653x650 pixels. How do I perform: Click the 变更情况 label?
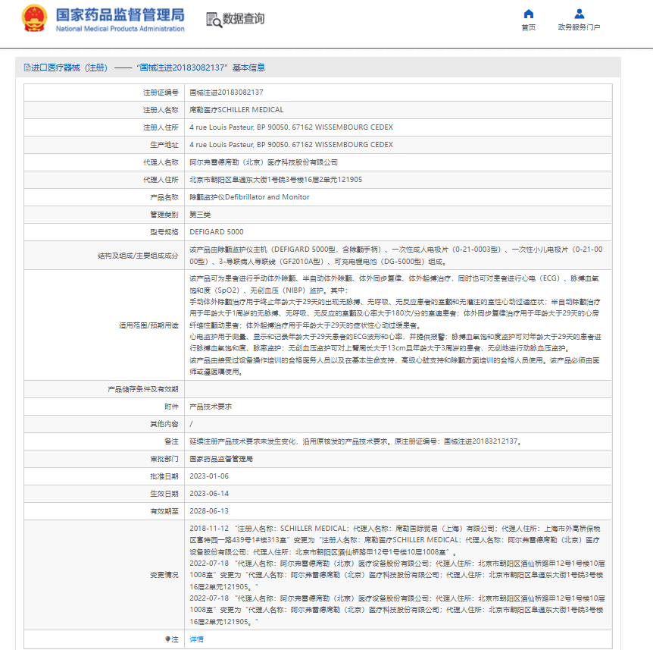164,575
